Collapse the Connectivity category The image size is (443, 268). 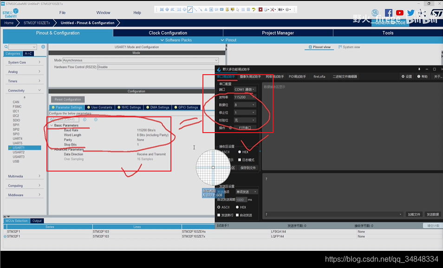24,90
